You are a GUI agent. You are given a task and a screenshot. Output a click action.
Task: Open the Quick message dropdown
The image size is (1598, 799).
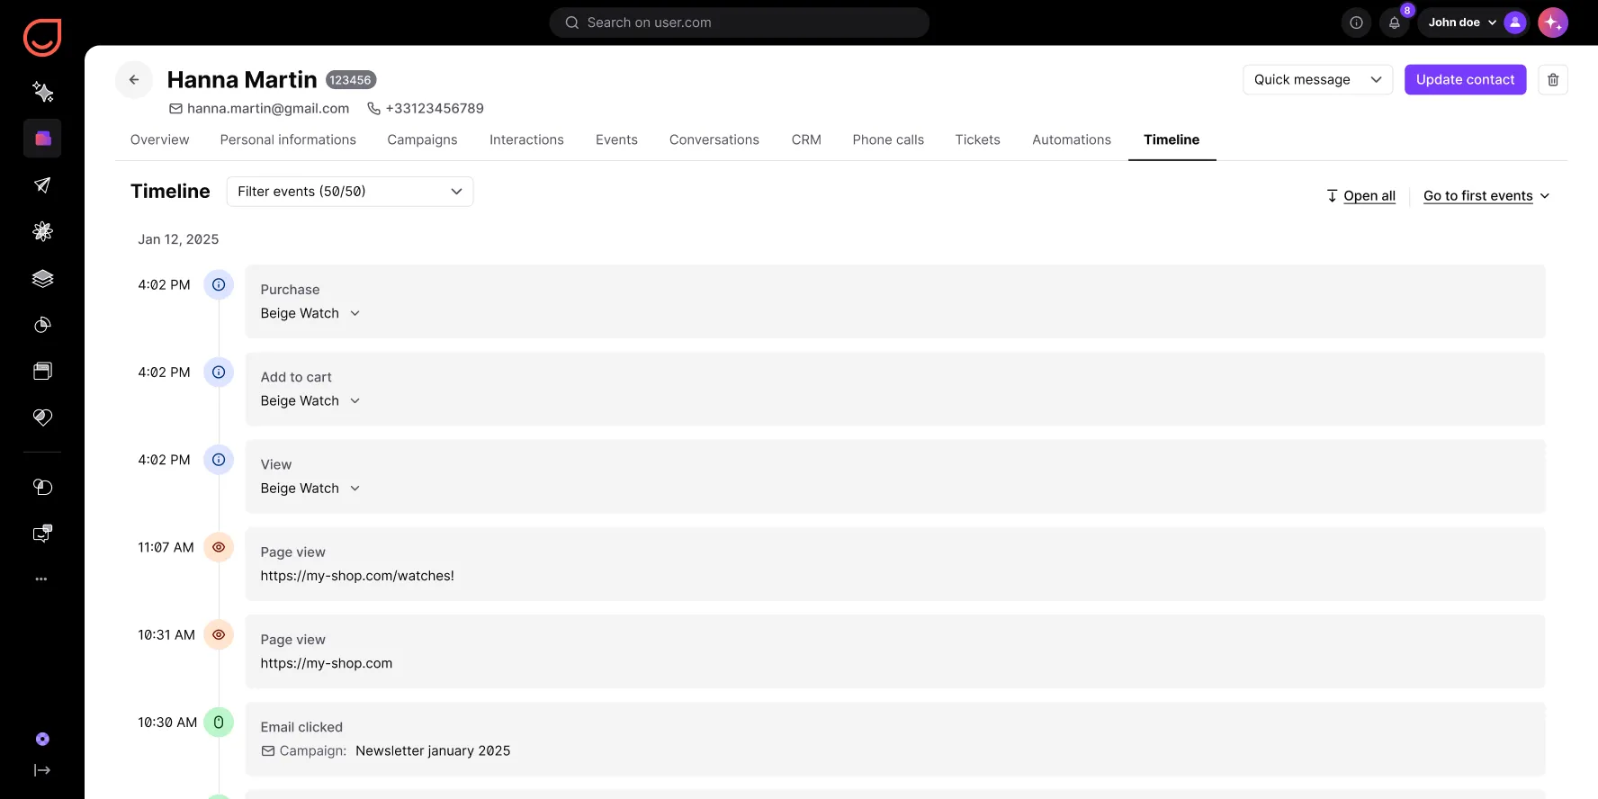[1317, 80]
